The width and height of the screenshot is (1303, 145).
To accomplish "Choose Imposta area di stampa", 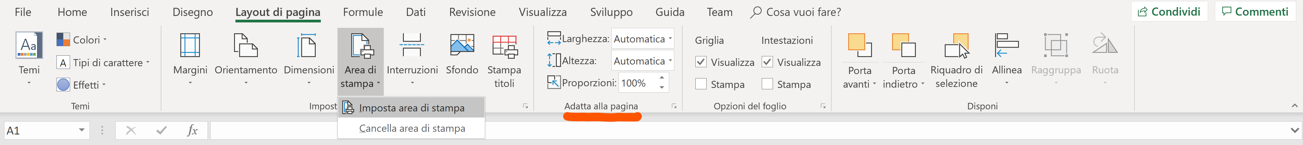I will pos(411,108).
